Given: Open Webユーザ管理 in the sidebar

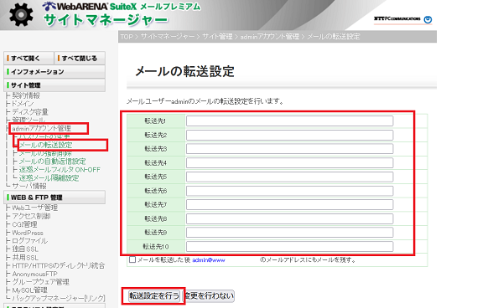Looking at the screenshot, I should pos(34,208).
